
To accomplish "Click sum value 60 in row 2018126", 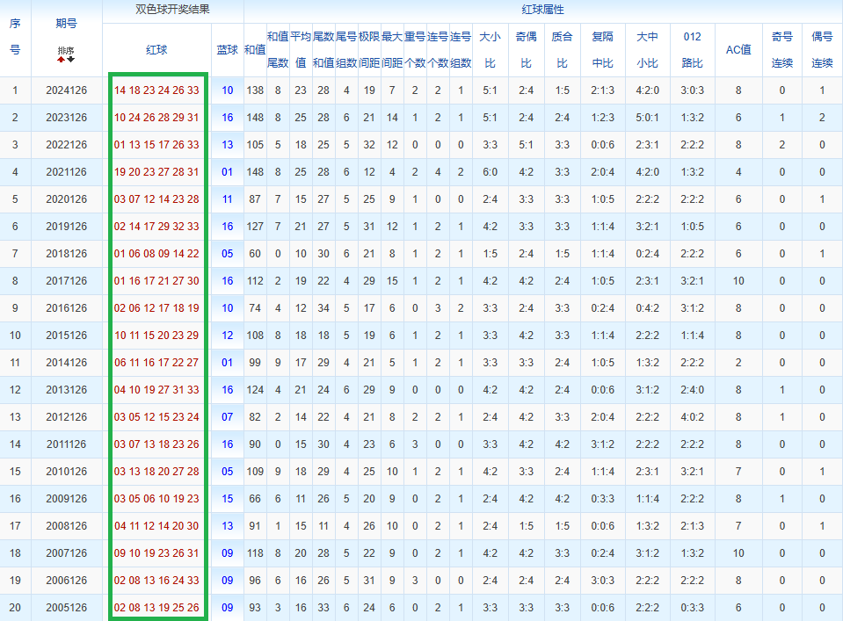I will (x=255, y=254).
